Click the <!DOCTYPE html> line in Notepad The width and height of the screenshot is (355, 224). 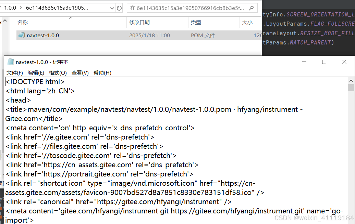(x=35, y=82)
